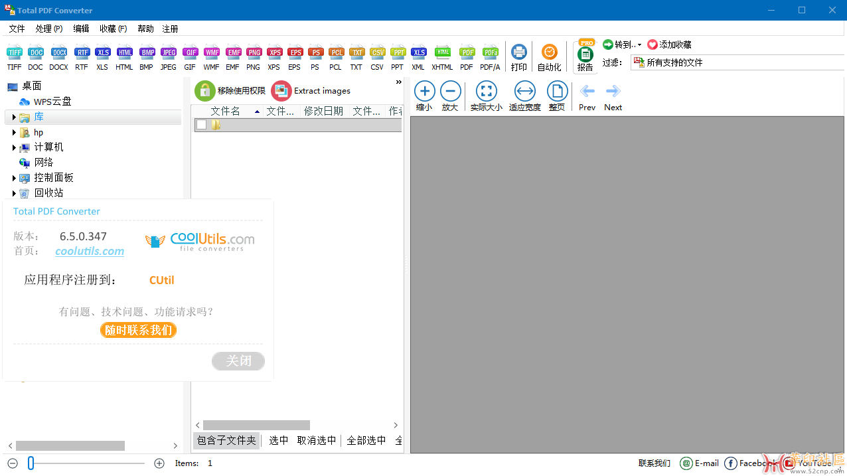Open the filter (过滤) file type dropdown
Screen dimensions: 847x476
click(x=737, y=62)
